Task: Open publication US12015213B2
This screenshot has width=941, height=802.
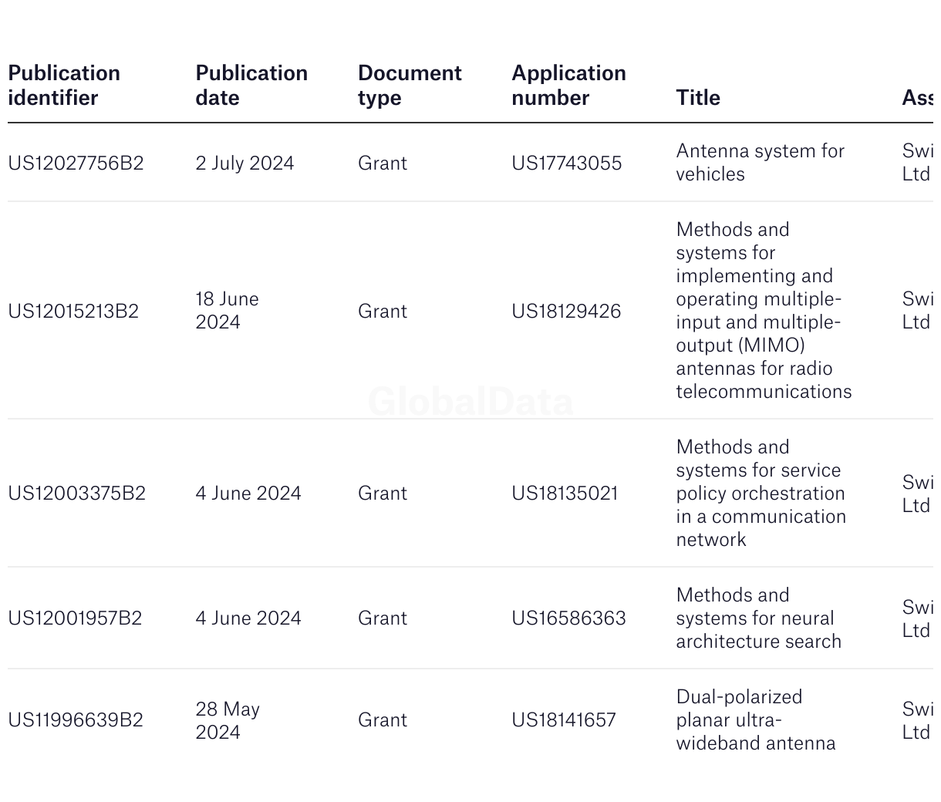Action: (x=73, y=312)
